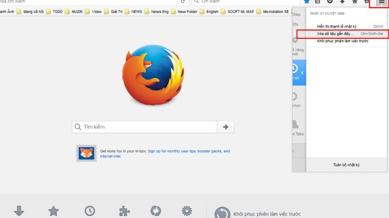Open Settings gear icon at bottom
389x218 pixels.
point(187,211)
